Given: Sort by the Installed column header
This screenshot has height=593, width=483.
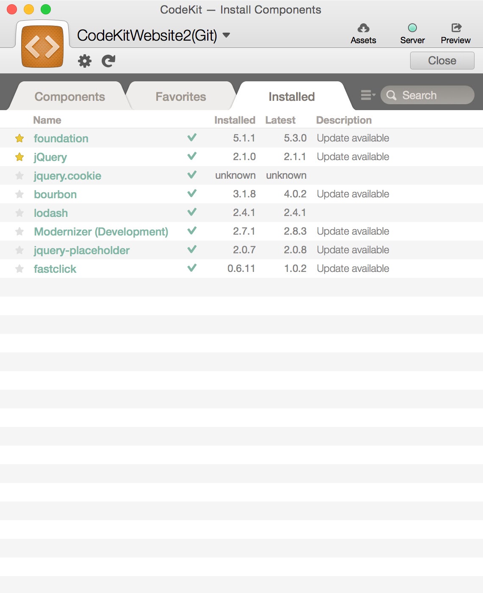Looking at the screenshot, I should (x=235, y=120).
